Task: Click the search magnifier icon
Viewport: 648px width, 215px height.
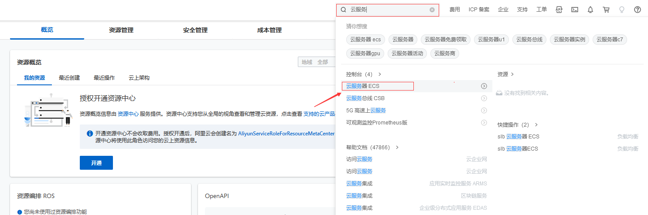Action: coord(343,10)
